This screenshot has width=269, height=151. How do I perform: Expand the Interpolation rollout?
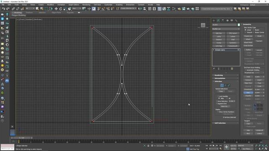click(226, 78)
